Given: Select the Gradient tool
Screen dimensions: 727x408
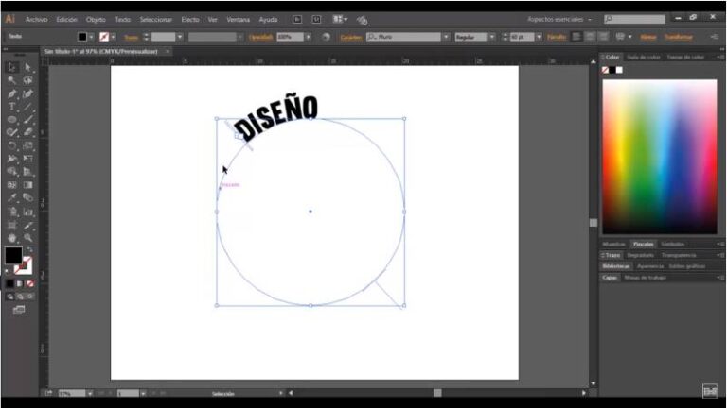Looking at the screenshot, I should click(27, 185).
